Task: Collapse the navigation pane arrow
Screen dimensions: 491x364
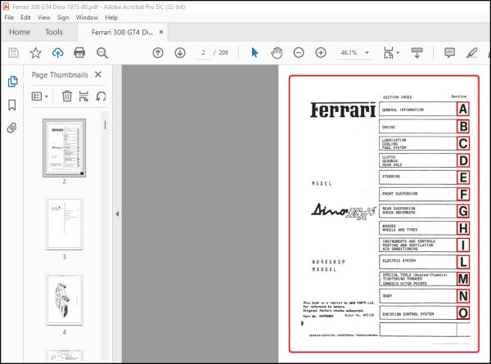Action: [117, 214]
